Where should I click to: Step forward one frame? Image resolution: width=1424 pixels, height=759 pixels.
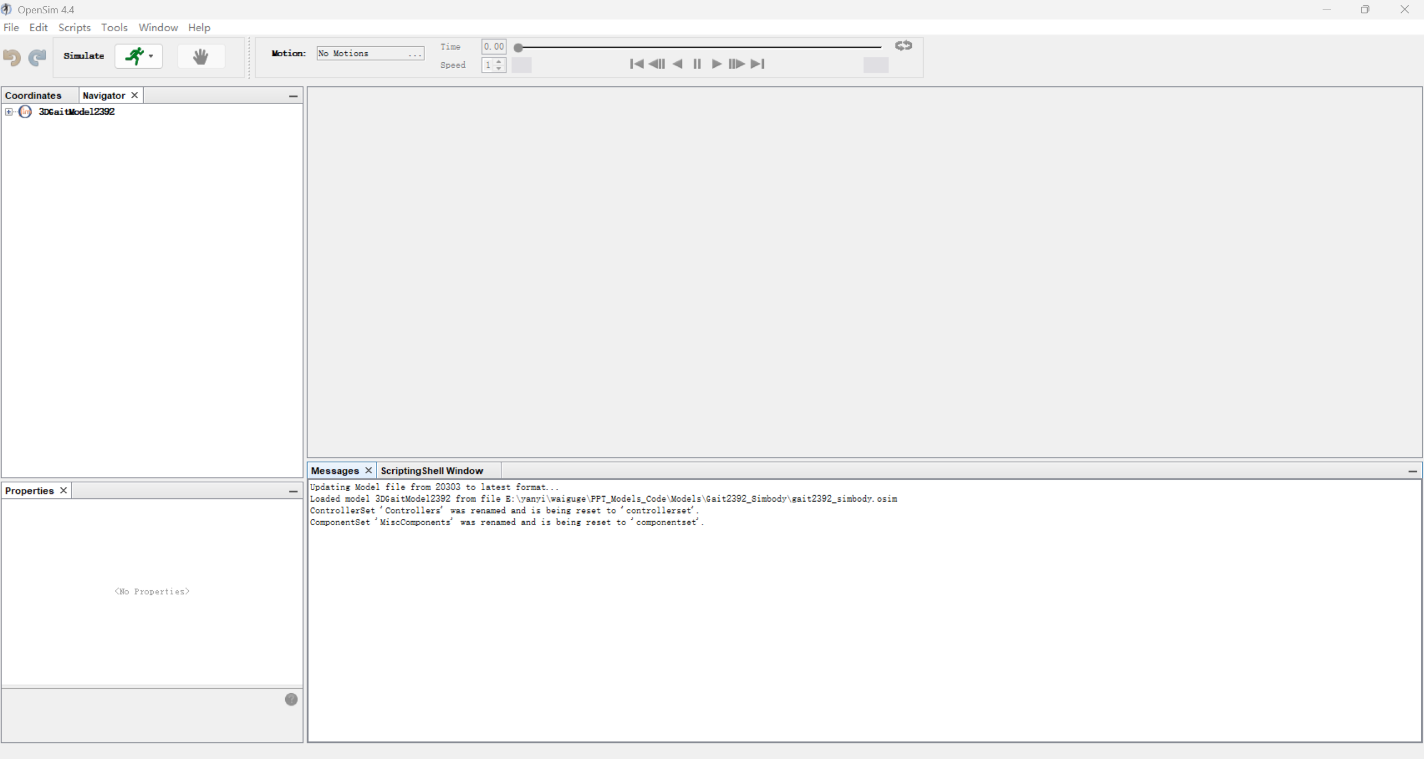tap(736, 64)
